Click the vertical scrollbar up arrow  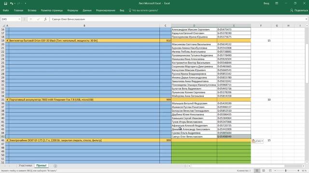coord(307,25)
